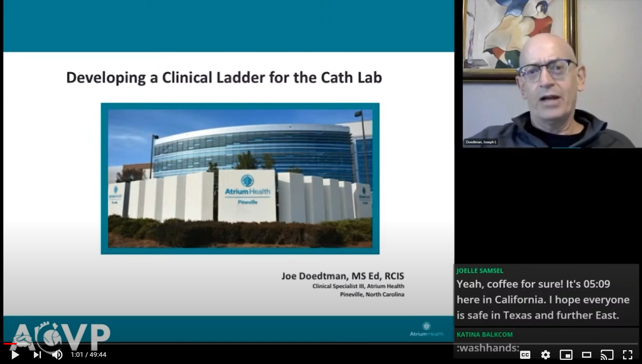Skip to the next video
Screen dimensions: 642x364
37,354
